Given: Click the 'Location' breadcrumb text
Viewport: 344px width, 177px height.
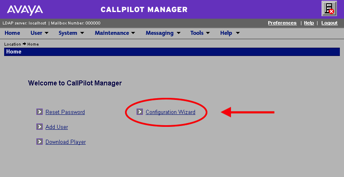Looking at the screenshot, I should coord(12,44).
